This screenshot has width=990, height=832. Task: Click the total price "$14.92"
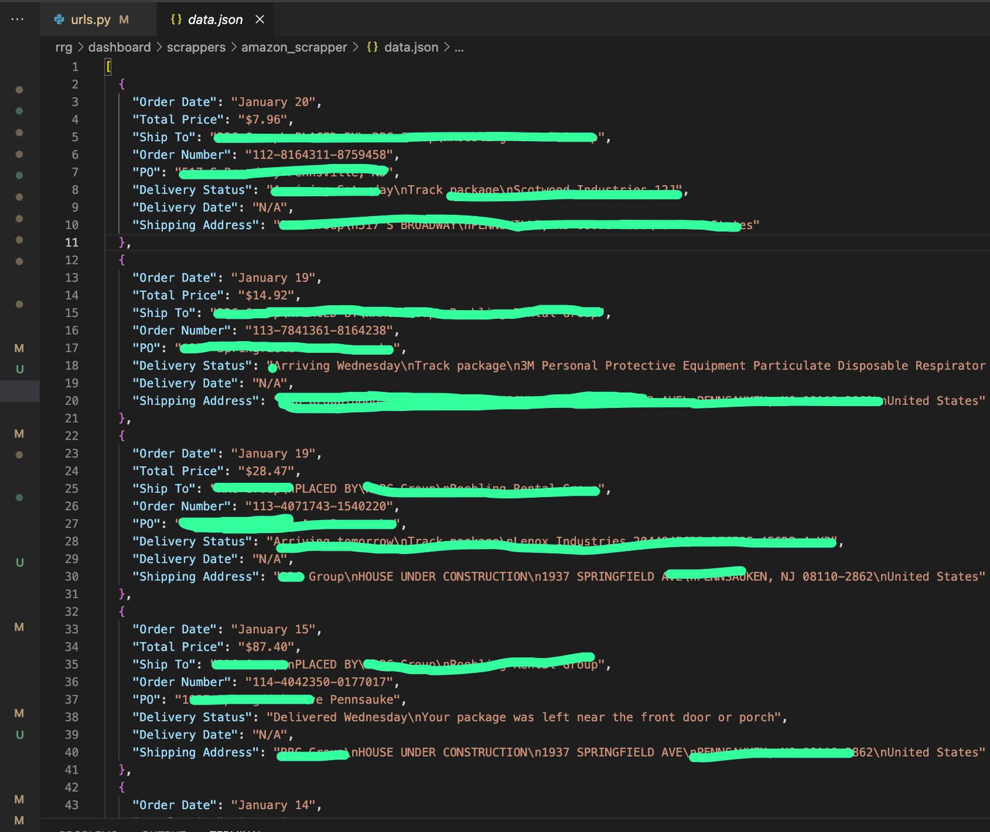(266, 295)
